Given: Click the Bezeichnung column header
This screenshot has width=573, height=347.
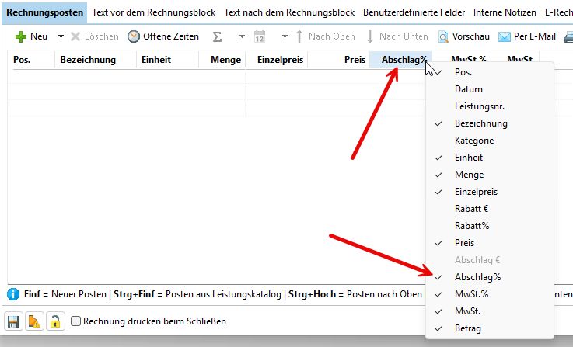Looking at the screenshot, I should coord(88,60).
